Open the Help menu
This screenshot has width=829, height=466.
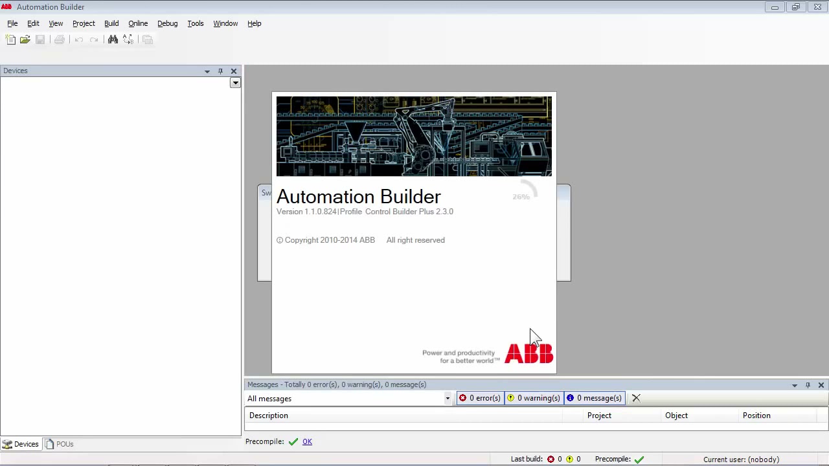[x=254, y=23]
